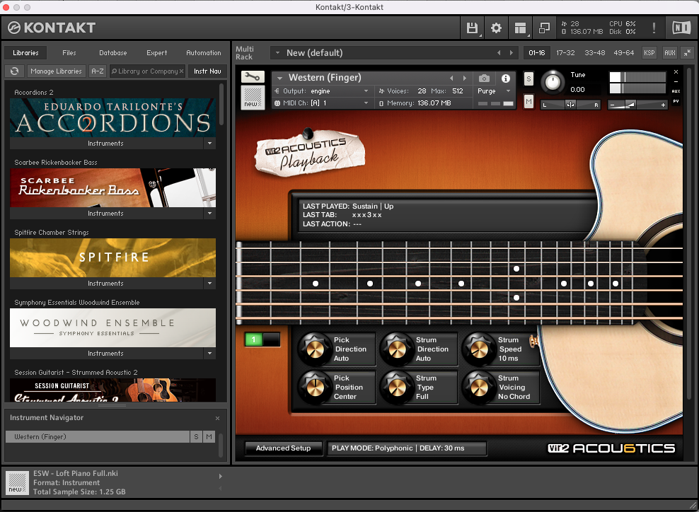Open the snapshot view camera icon
Viewport: 699px width, 512px height.
coord(484,78)
